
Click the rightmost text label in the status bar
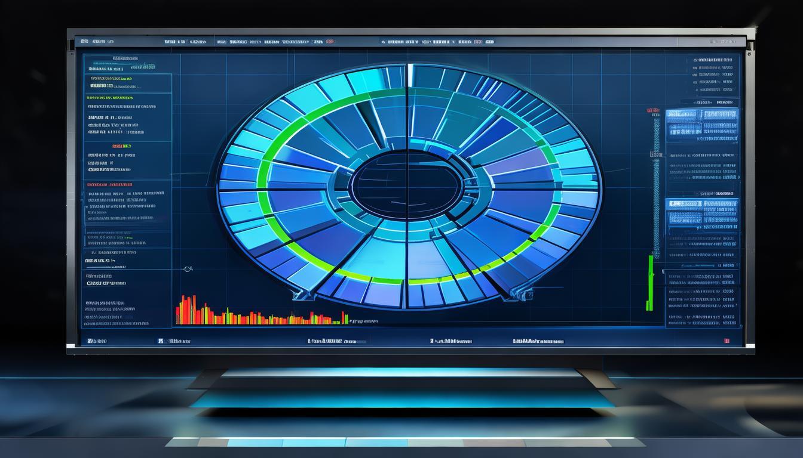click(x=538, y=341)
